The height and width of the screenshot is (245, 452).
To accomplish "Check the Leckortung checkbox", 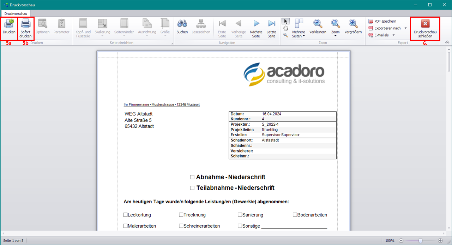I will coord(125,215).
